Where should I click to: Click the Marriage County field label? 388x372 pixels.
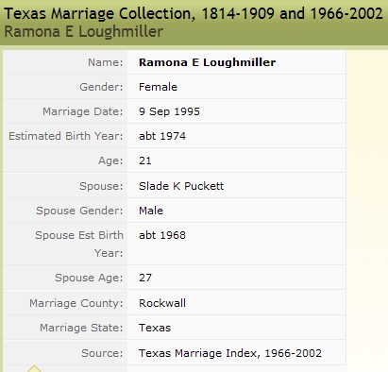coord(76,303)
